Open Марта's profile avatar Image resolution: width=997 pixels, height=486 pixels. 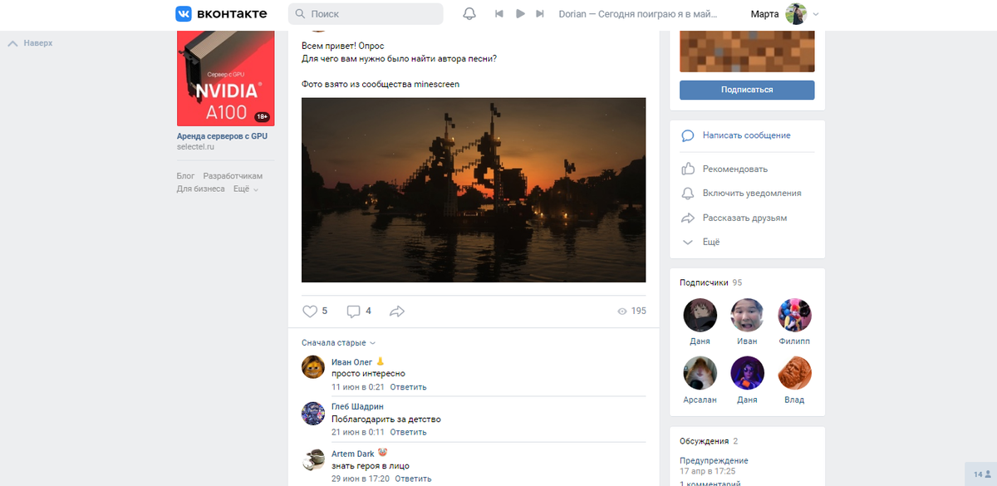[797, 14]
